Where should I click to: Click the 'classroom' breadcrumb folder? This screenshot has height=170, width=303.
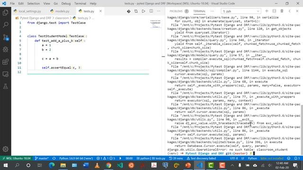[x=62, y=18]
